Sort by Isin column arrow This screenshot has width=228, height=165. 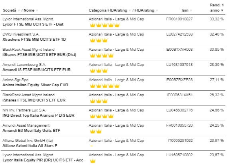click(x=191, y=10)
